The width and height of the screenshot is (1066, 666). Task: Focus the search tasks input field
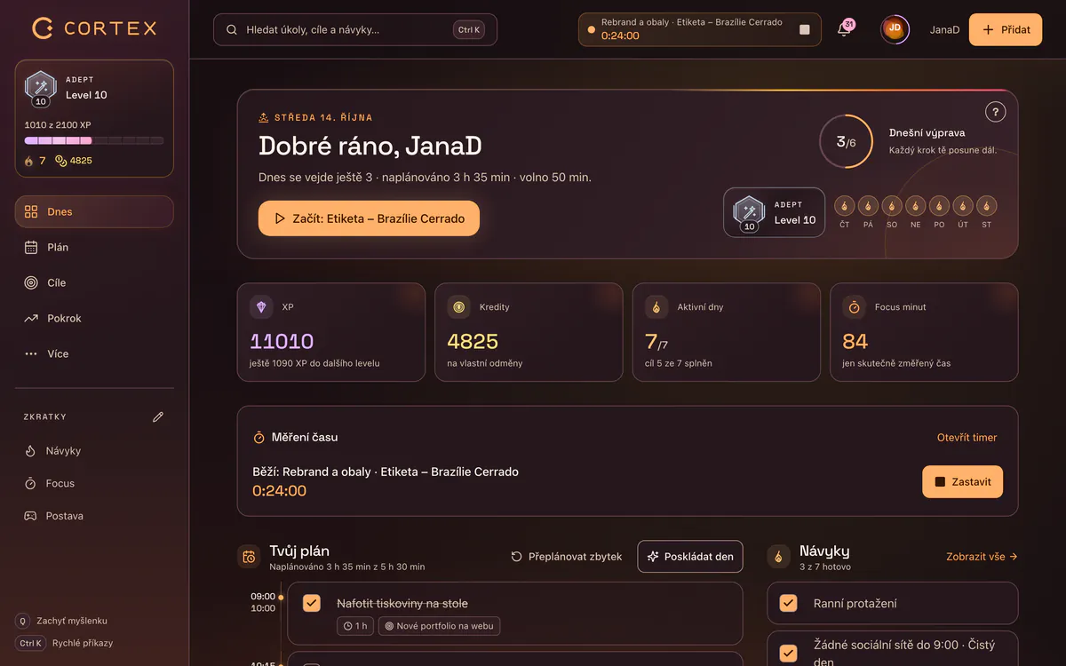point(355,29)
